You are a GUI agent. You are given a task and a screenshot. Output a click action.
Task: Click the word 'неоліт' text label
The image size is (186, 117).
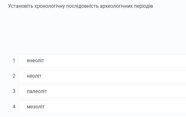click(34, 76)
